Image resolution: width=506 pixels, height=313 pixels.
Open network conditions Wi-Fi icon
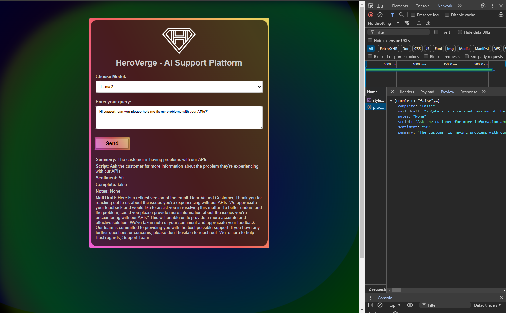click(x=407, y=23)
